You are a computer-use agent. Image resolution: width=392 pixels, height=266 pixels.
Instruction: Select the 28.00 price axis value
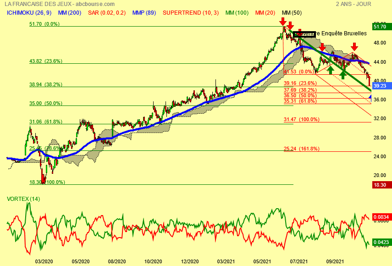(x=380, y=138)
